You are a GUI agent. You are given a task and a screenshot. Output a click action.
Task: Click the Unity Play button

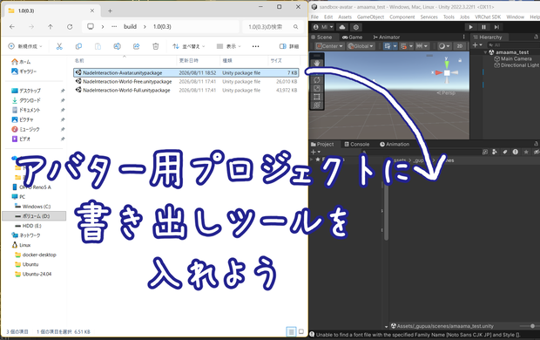point(470,27)
